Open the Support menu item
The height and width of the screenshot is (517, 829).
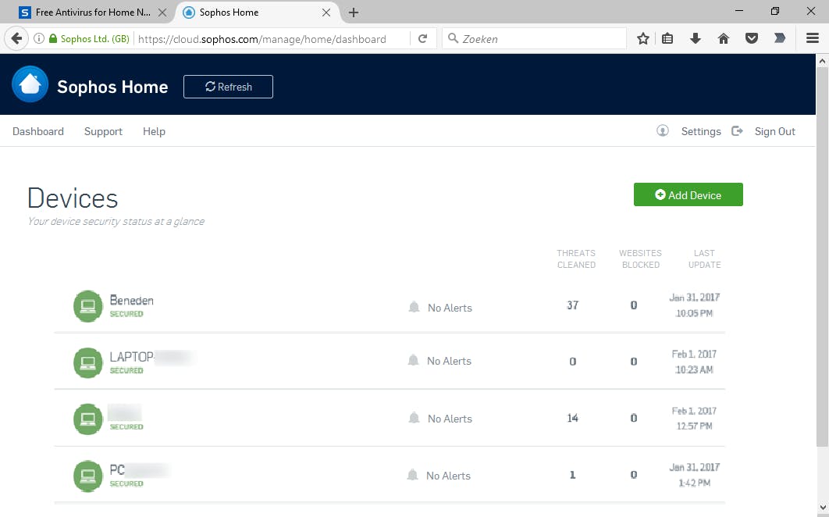103,131
